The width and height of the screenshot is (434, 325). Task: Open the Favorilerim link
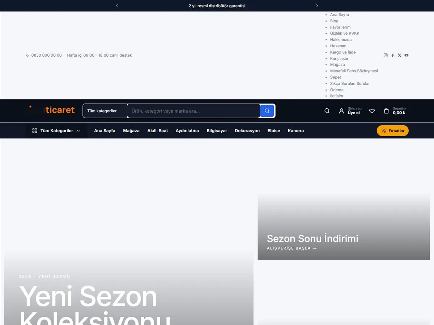coord(340,27)
